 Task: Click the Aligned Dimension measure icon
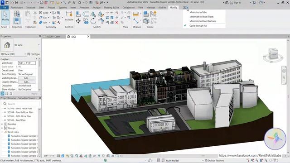[x=136, y=14]
